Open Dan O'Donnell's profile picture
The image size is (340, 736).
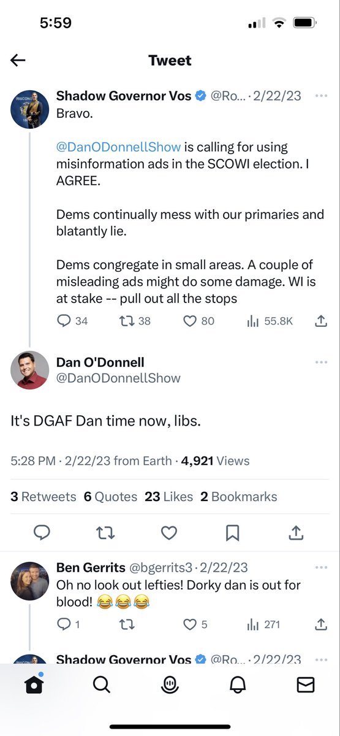point(30,370)
